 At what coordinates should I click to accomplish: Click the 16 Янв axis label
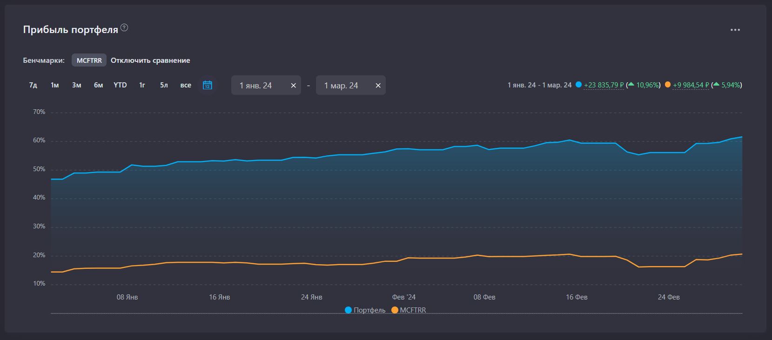[x=219, y=297]
